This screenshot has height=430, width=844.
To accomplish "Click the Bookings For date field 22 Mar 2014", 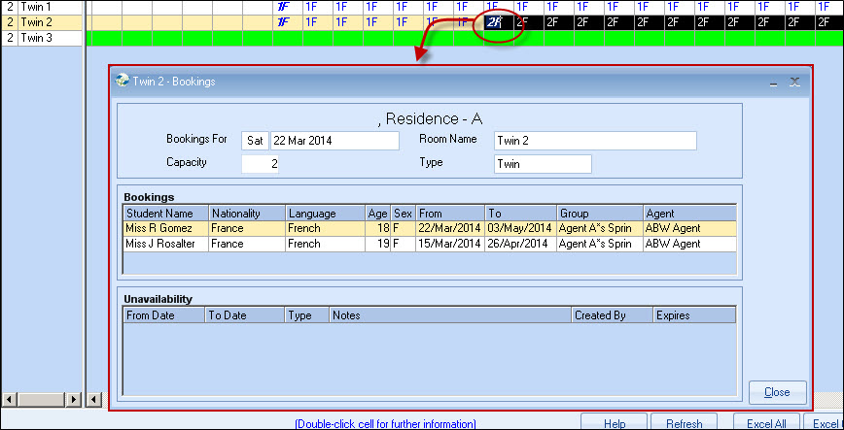I will [334, 141].
